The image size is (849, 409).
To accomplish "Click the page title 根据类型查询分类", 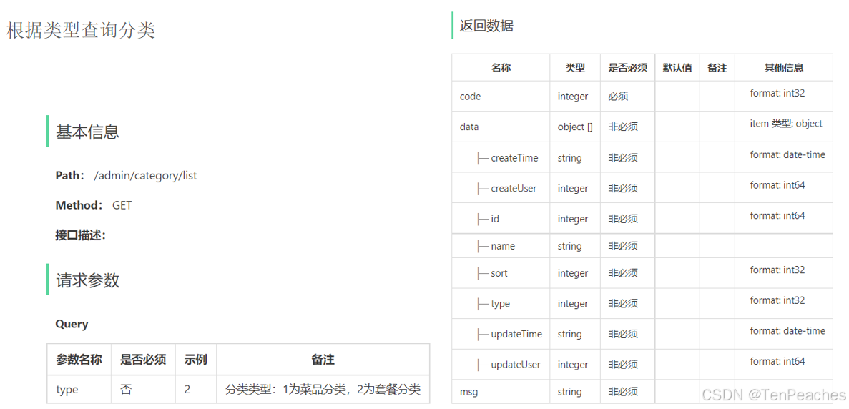I will 82,30.
